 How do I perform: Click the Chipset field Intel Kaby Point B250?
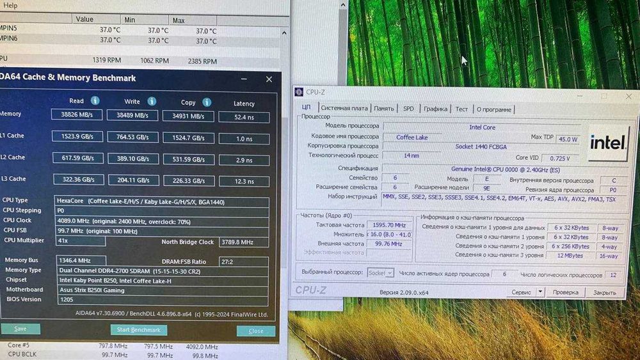(x=162, y=281)
